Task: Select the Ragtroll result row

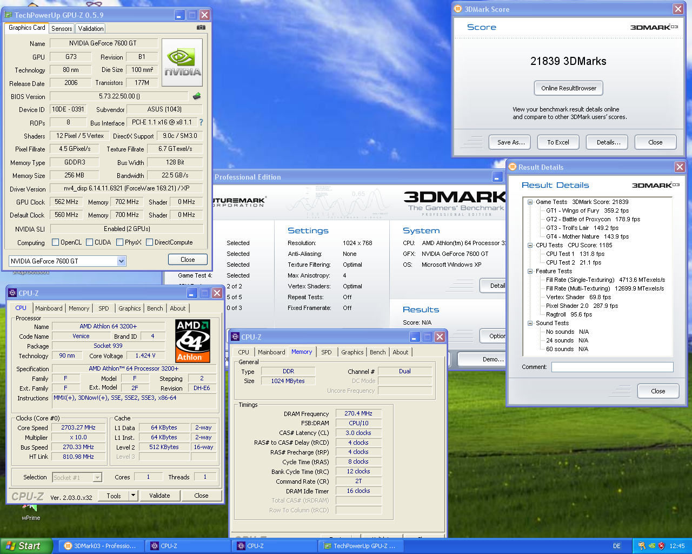Action: click(569, 314)
